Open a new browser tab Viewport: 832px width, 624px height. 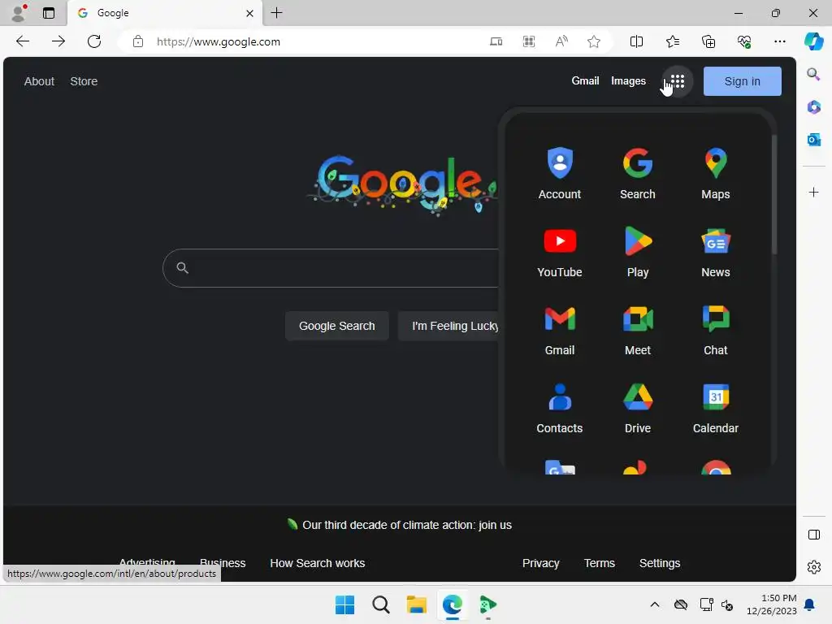276,13
